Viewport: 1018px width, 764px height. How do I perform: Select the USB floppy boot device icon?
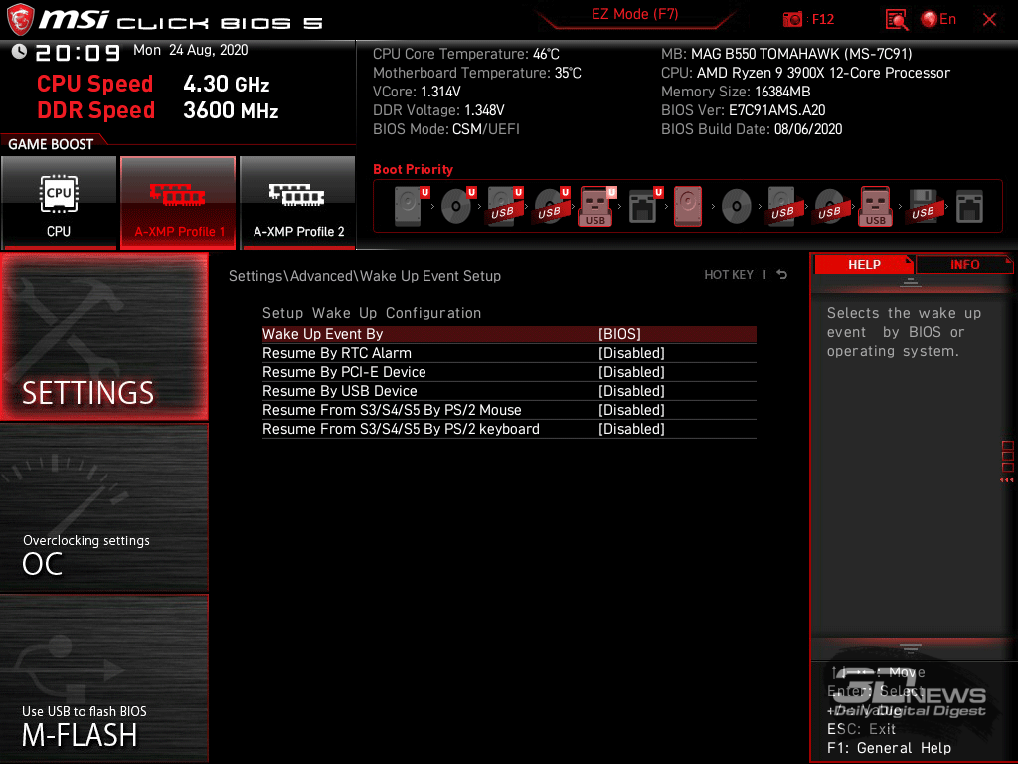pos(923,206)
